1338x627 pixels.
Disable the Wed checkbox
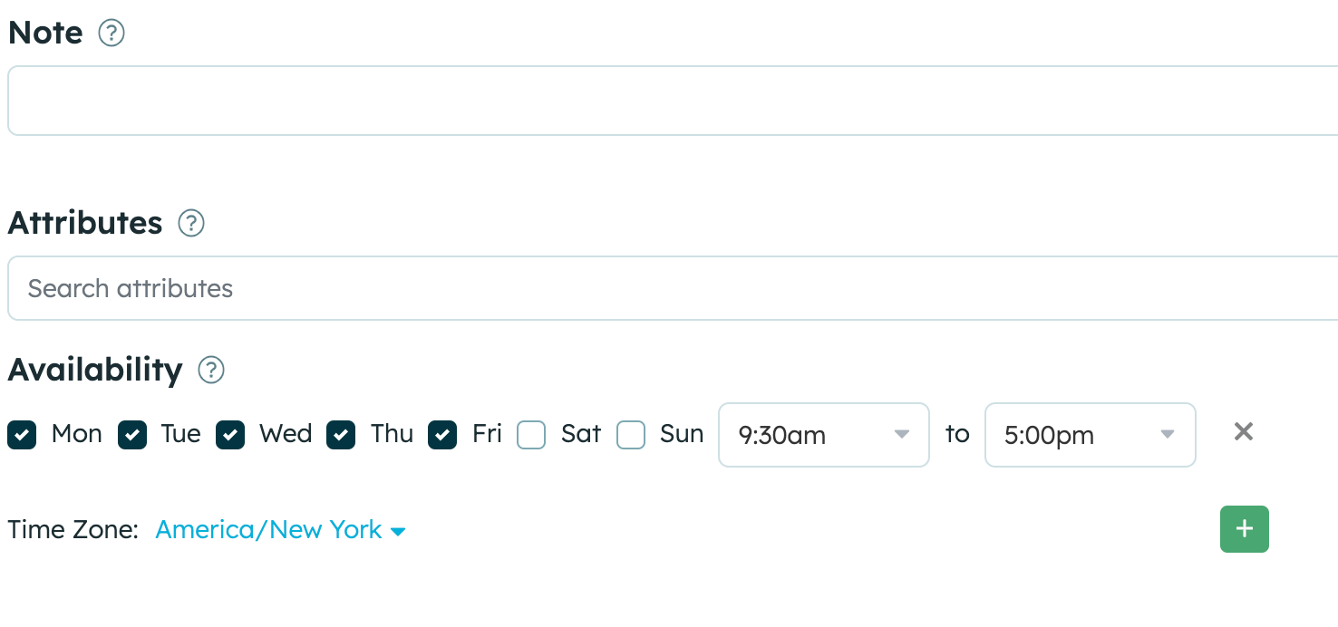click(x=230, y=435)
